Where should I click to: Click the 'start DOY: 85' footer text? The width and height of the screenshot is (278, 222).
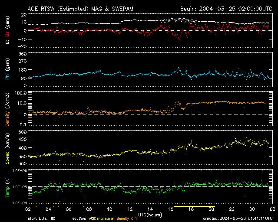pyautogui.click(x=42, y=219)
